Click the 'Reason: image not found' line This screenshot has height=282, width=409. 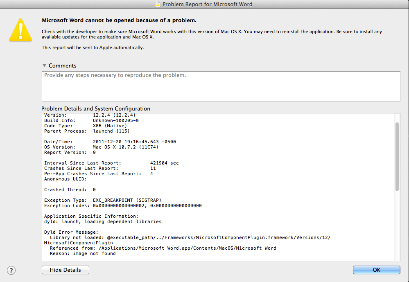[83, 254]
